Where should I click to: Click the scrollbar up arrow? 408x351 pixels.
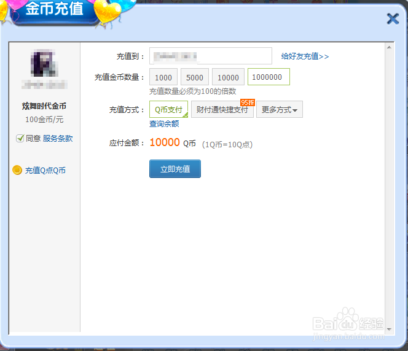[x=390, y=47]
